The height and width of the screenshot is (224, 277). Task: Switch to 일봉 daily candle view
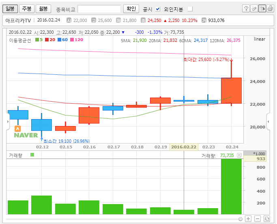click(x=10, y=9)
